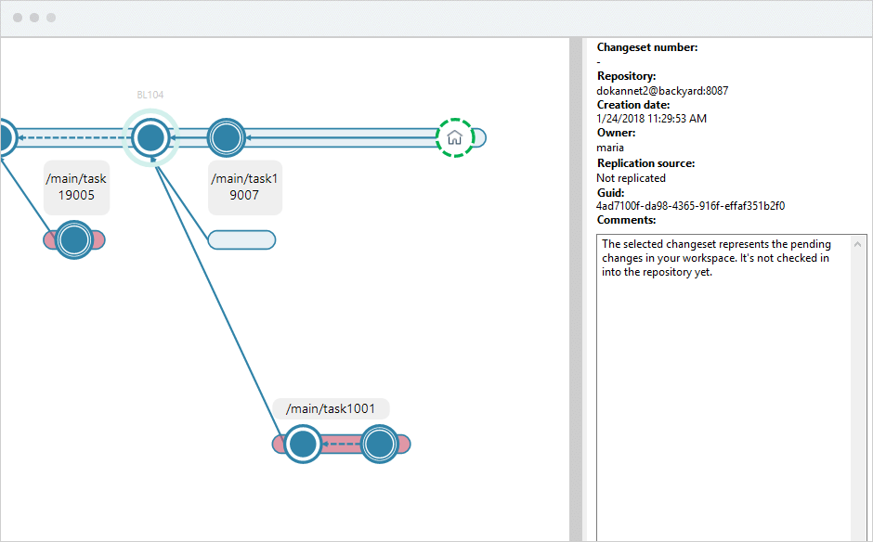The height and width of the screenshot is (542, 873).
Task: Click the /main/task1001 branch label
Action: tap(330, 408)
